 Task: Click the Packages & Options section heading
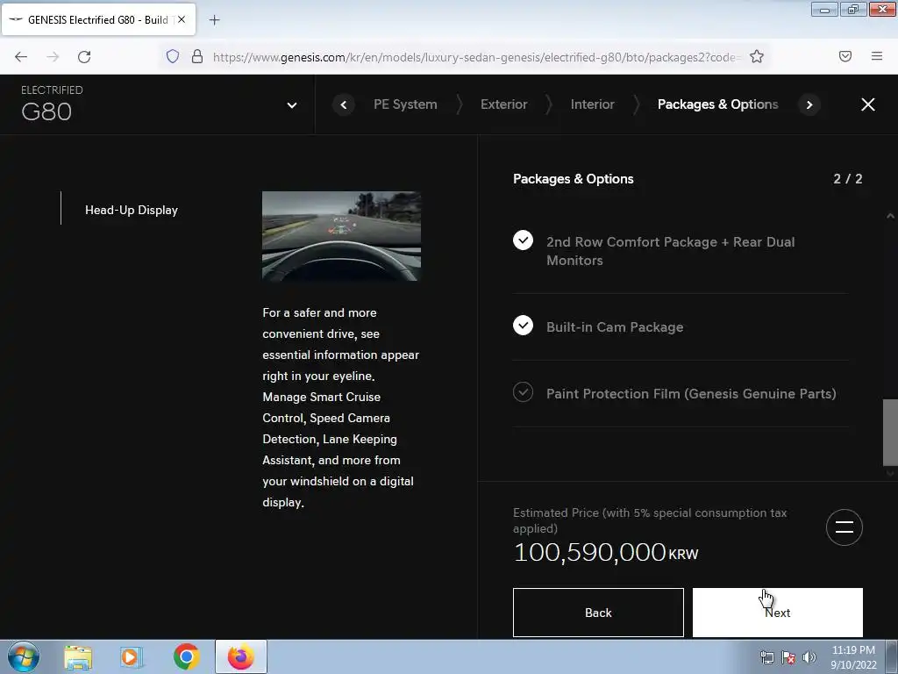point(574,179)
